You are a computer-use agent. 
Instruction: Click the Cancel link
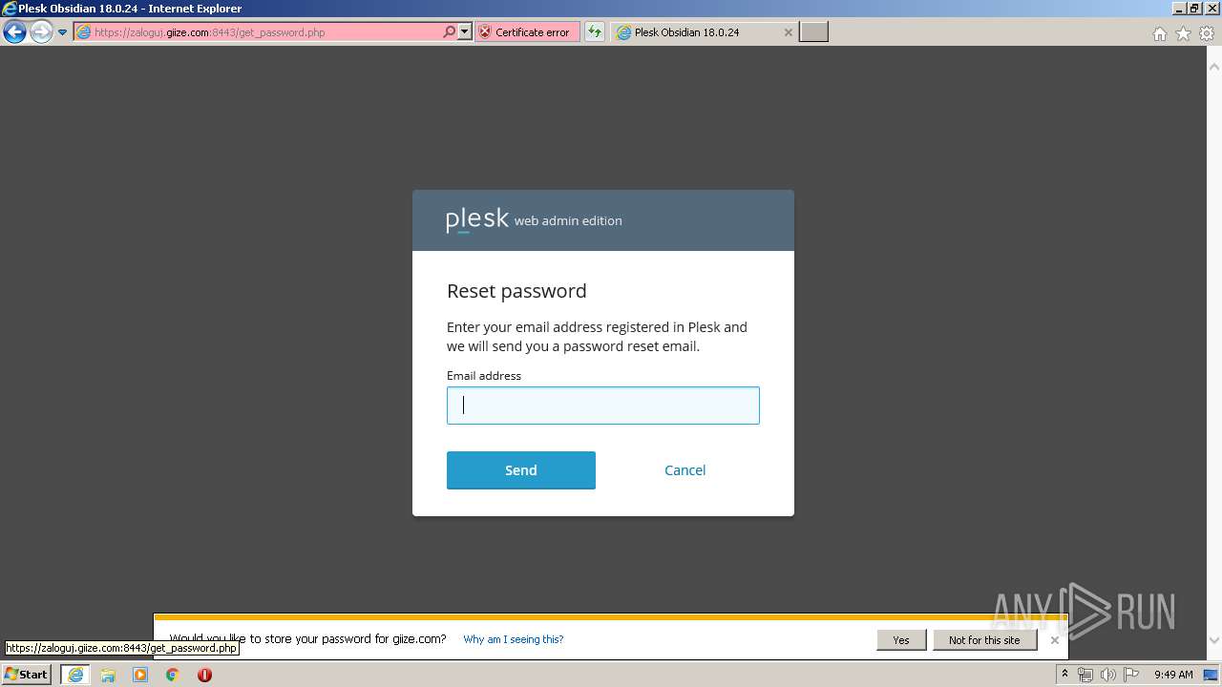pyautogui.click(x=685, y=470)
